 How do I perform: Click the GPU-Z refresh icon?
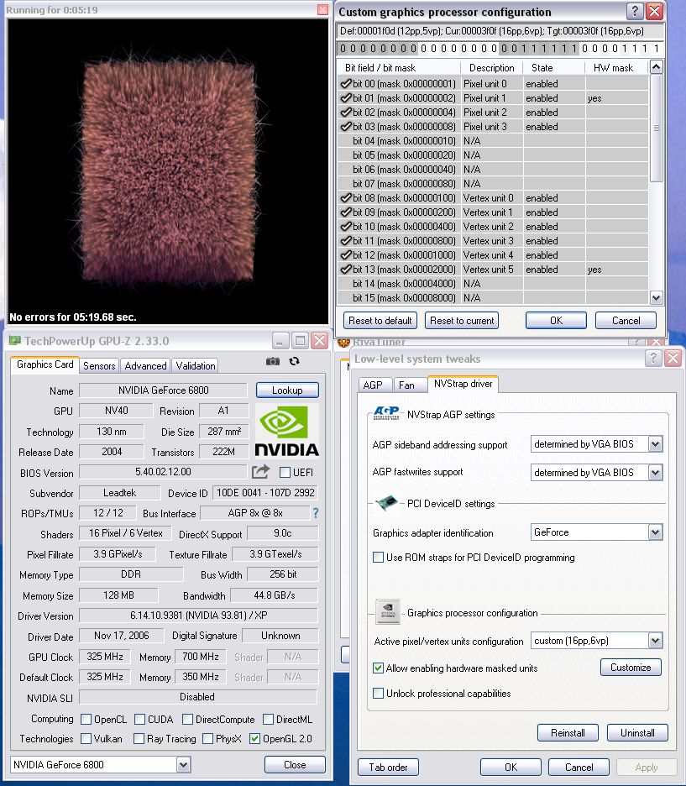pos(294,361)
